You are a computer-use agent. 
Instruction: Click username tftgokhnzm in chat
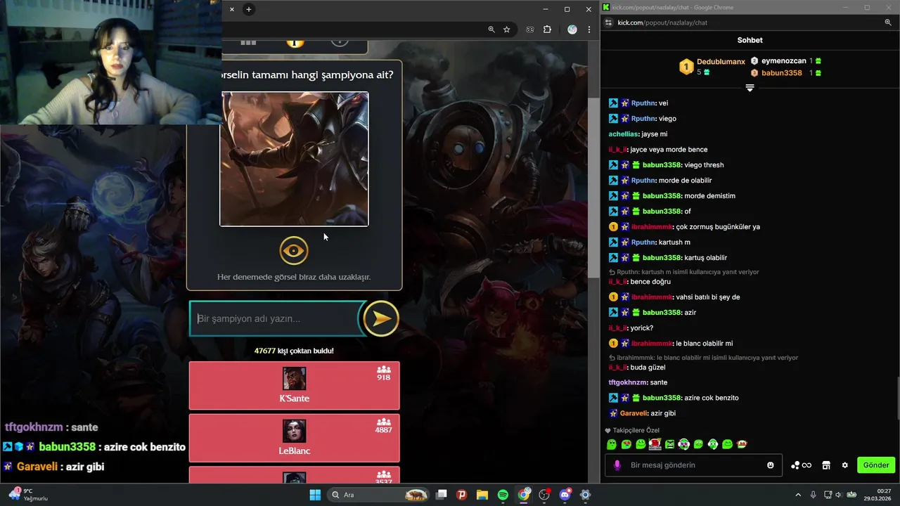click(627, 382)
